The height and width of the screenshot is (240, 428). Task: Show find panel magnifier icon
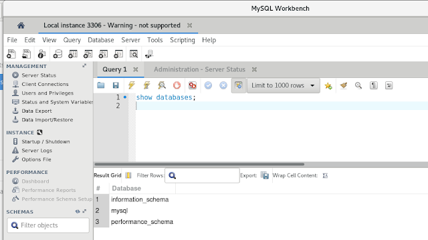click(358, 85)
